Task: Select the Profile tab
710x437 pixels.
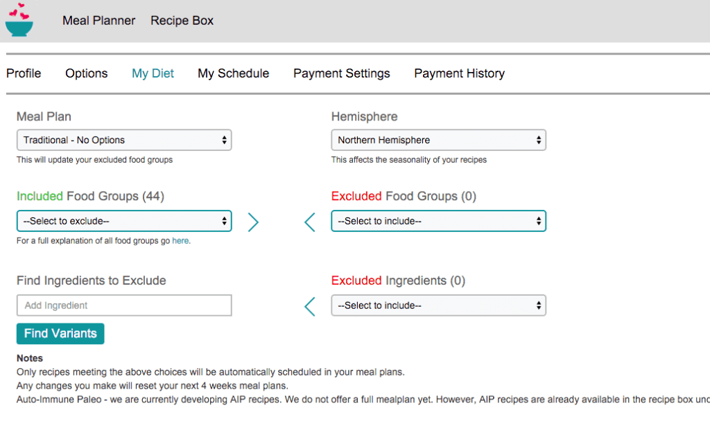Action: [24, 73]
